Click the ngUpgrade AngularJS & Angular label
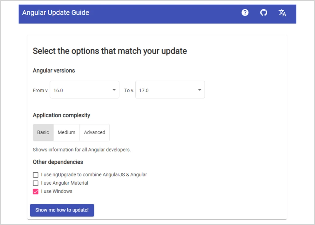315x225 pixels. [94, 175]
